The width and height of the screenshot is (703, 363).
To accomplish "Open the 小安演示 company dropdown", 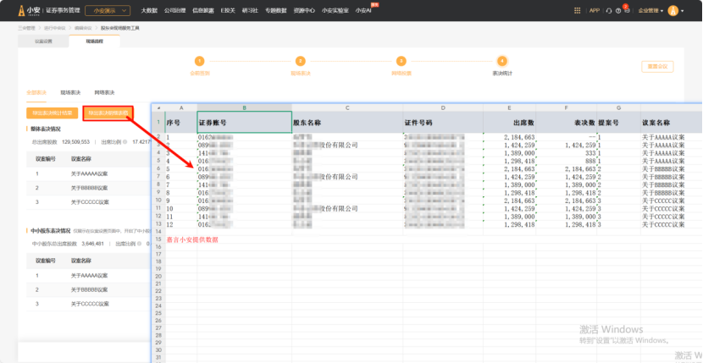I will 108,10.
